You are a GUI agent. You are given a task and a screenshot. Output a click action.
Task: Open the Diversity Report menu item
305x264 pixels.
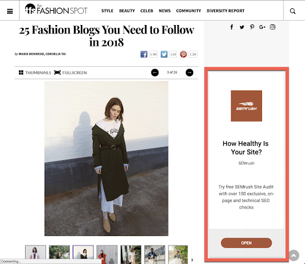point(226,11)
